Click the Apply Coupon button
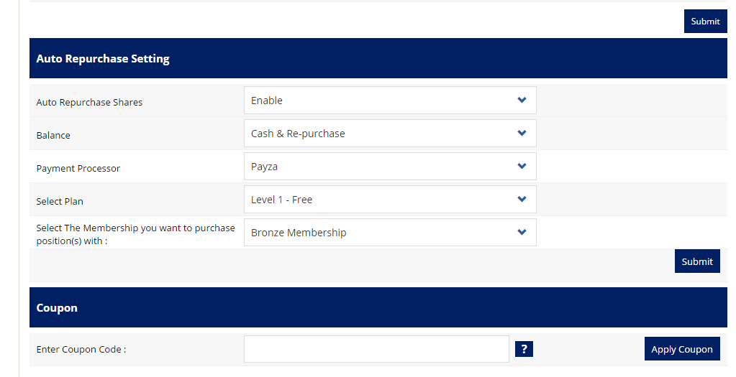The image size is (736, 377). point(681,349)
